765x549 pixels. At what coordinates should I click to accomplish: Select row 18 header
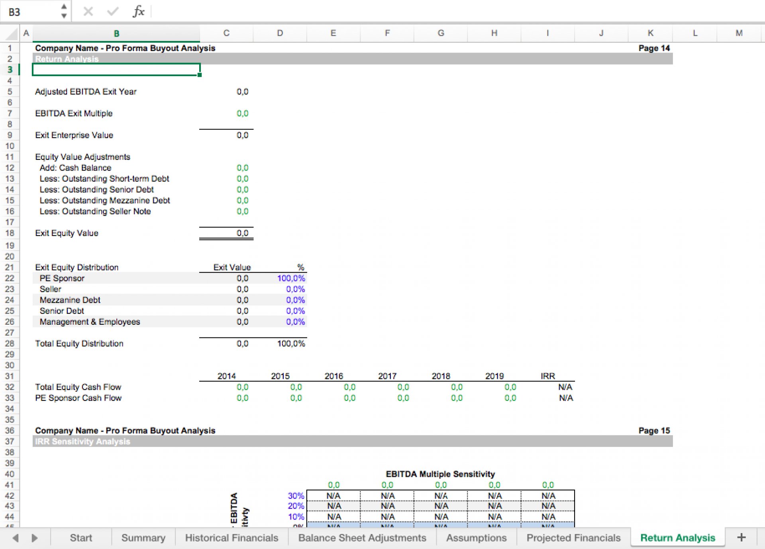click(10, 233)
